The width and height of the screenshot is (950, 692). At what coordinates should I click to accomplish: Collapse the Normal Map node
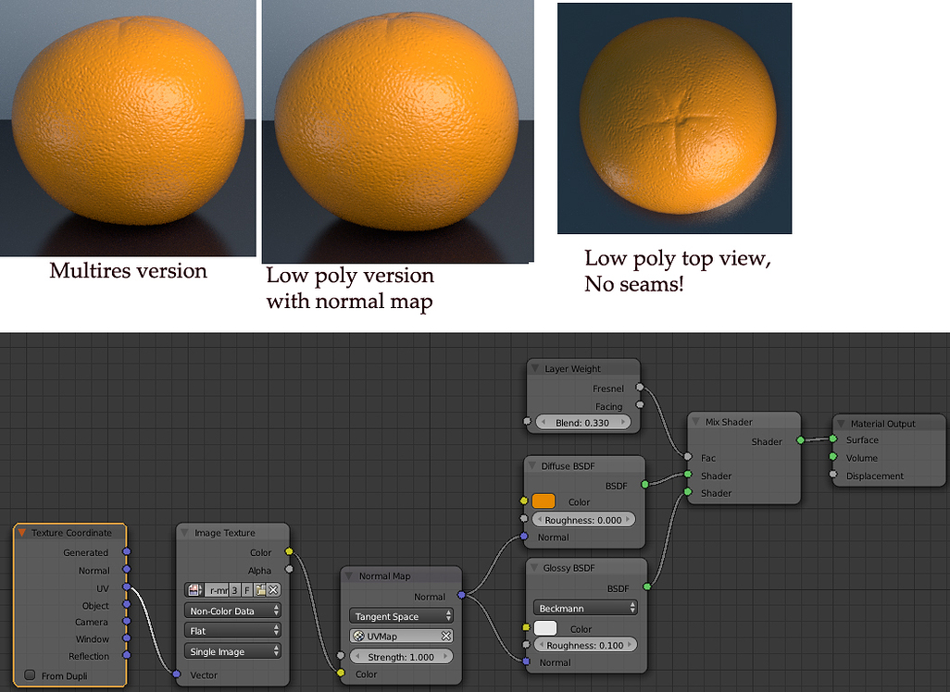(x=349, y=575)
